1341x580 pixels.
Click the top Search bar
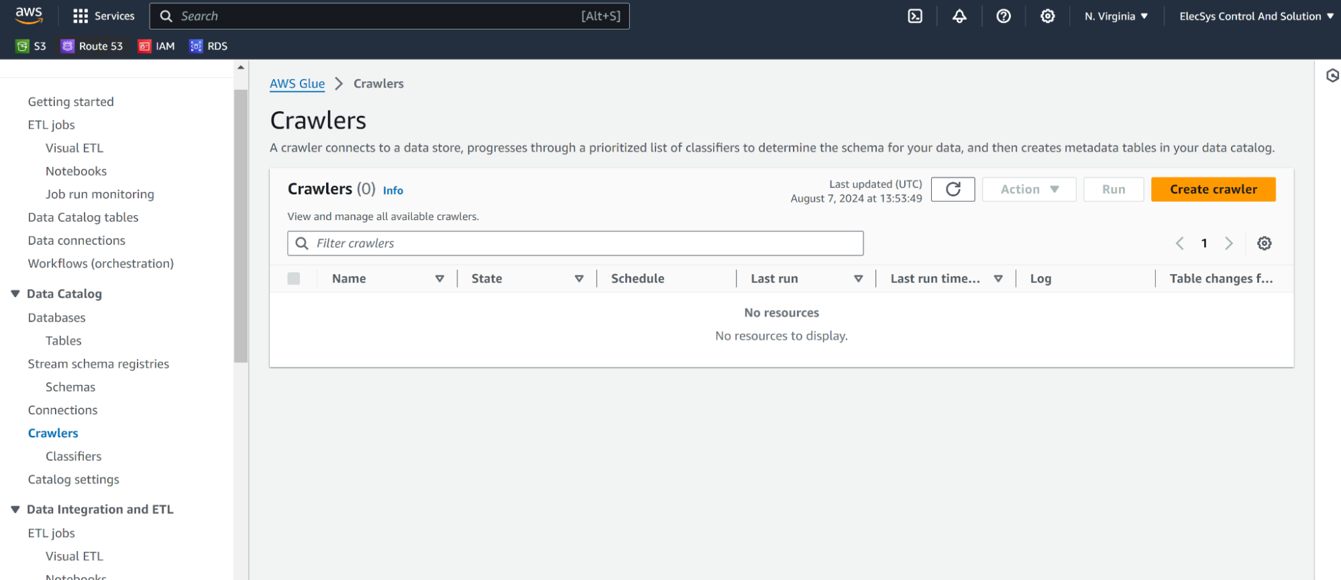[390, 16]
